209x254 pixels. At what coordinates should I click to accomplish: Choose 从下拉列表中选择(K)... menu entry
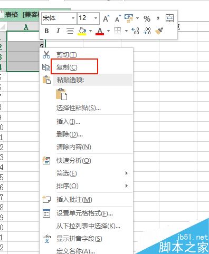[88, 226]
